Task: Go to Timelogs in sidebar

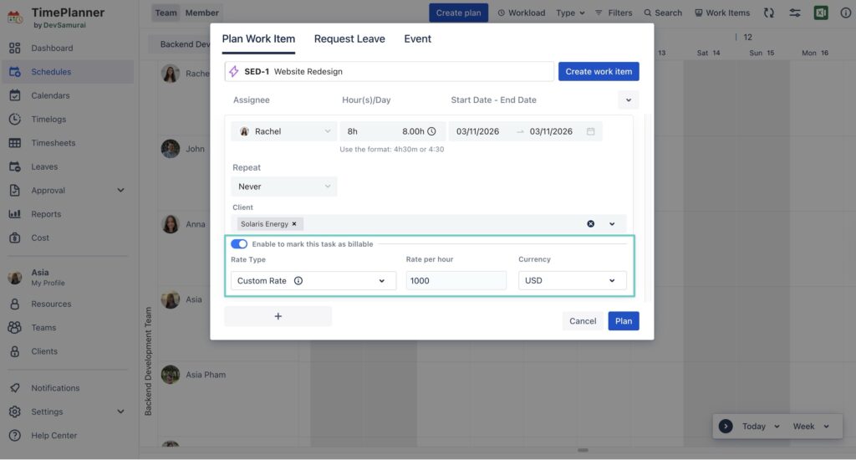Action: [x=48, y=119]
